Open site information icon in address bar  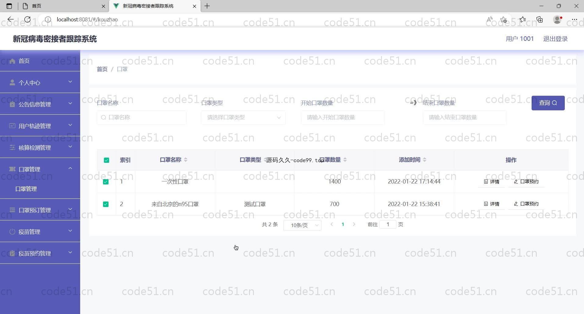tap(48, 20)
